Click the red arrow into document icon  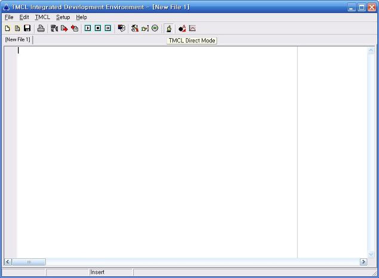coord(75,29)
